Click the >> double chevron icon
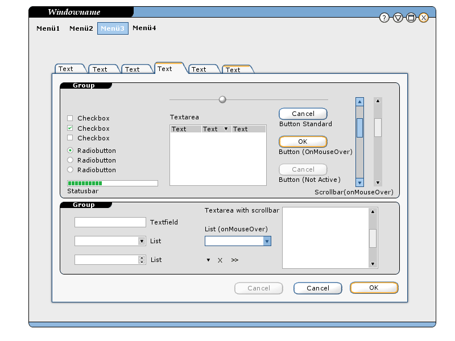This screenshot has height=341, width=455. [x=235, y=260]
